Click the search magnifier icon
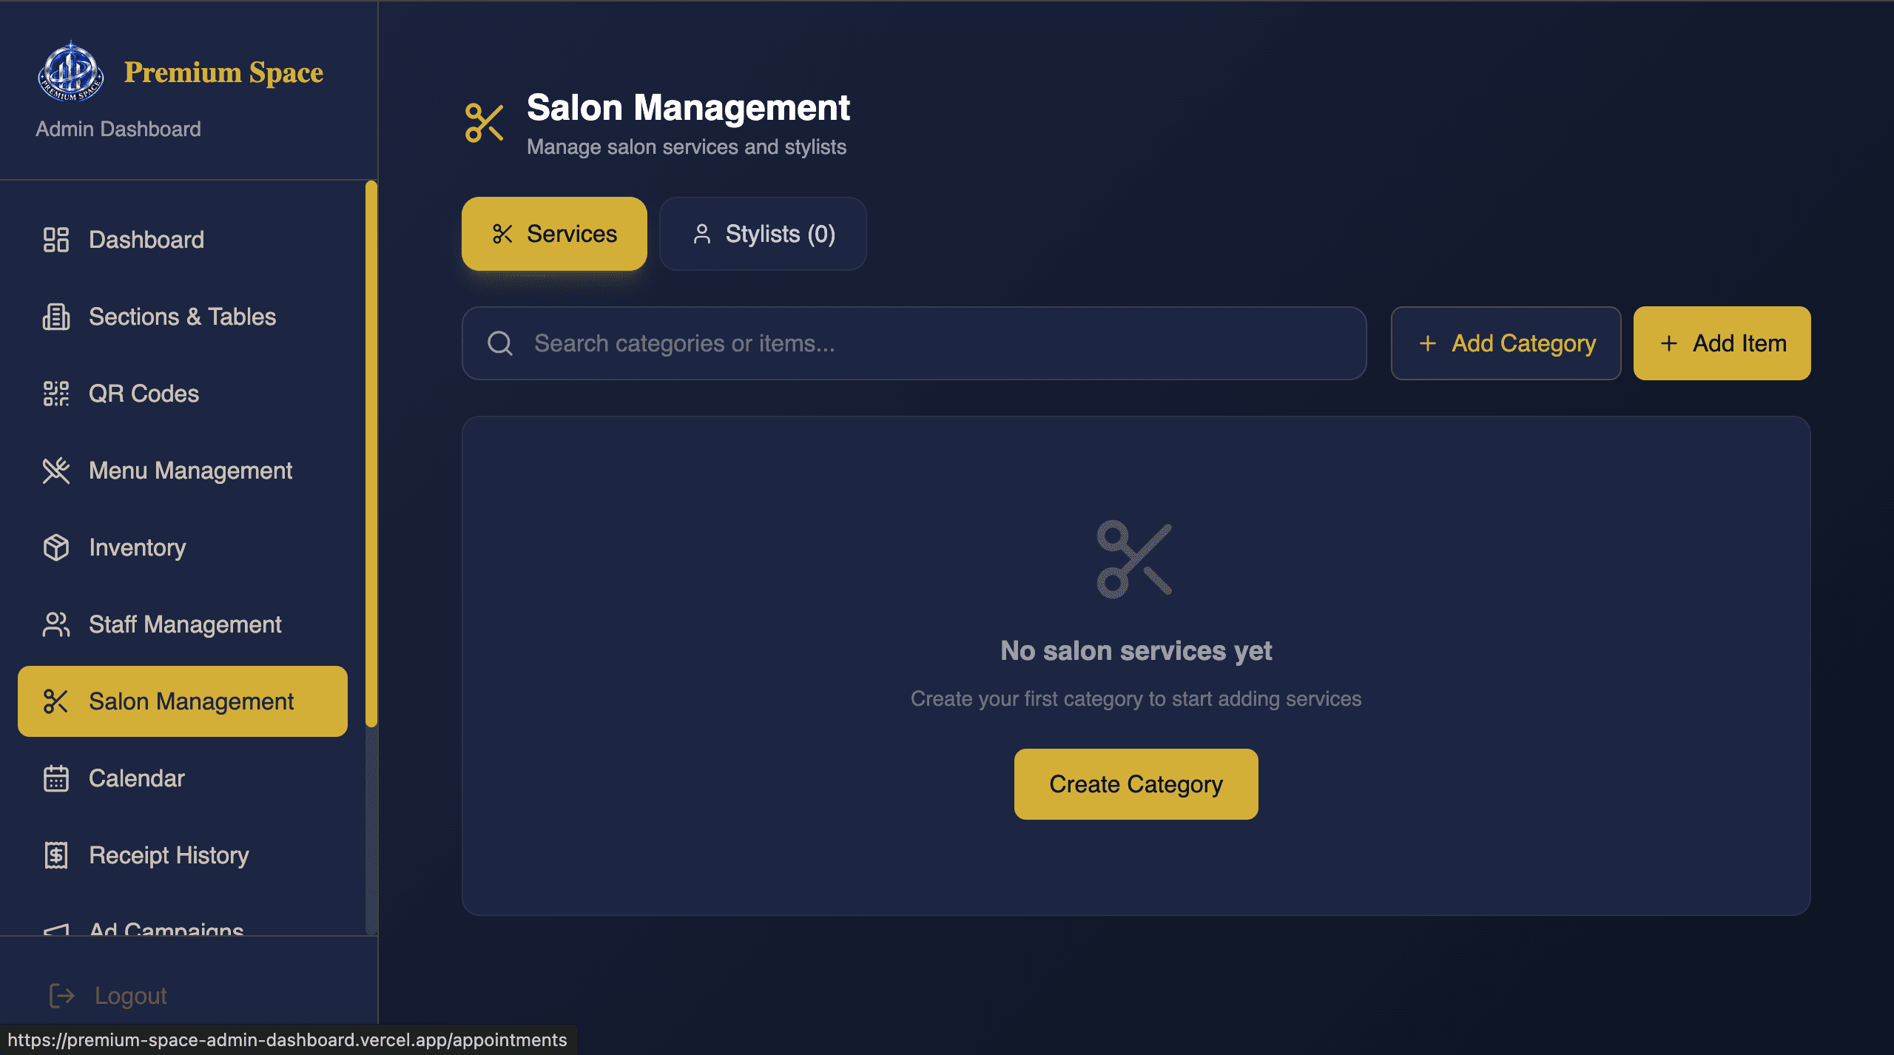Viewport: 1894px width, 1055px height. click(500, 343)
